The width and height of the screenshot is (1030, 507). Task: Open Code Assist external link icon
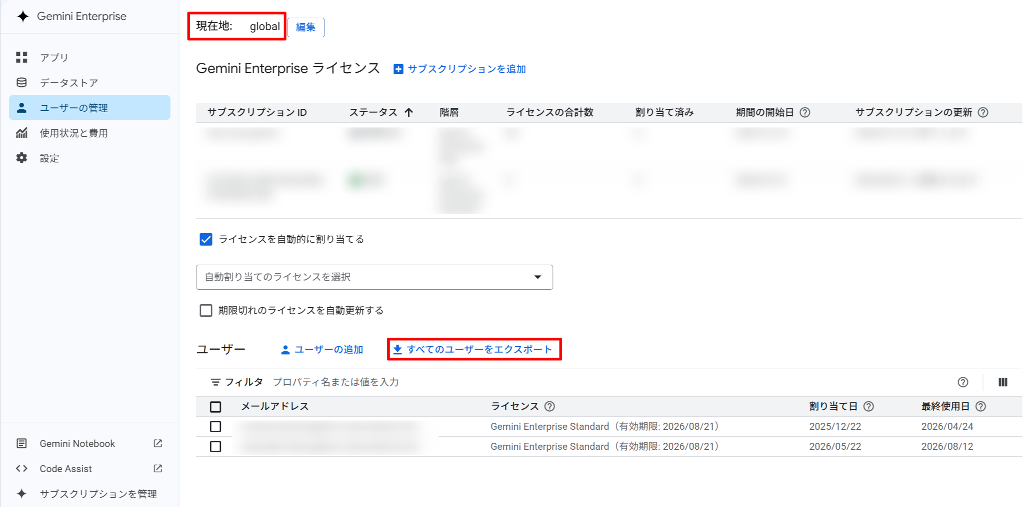coord(158,468)
